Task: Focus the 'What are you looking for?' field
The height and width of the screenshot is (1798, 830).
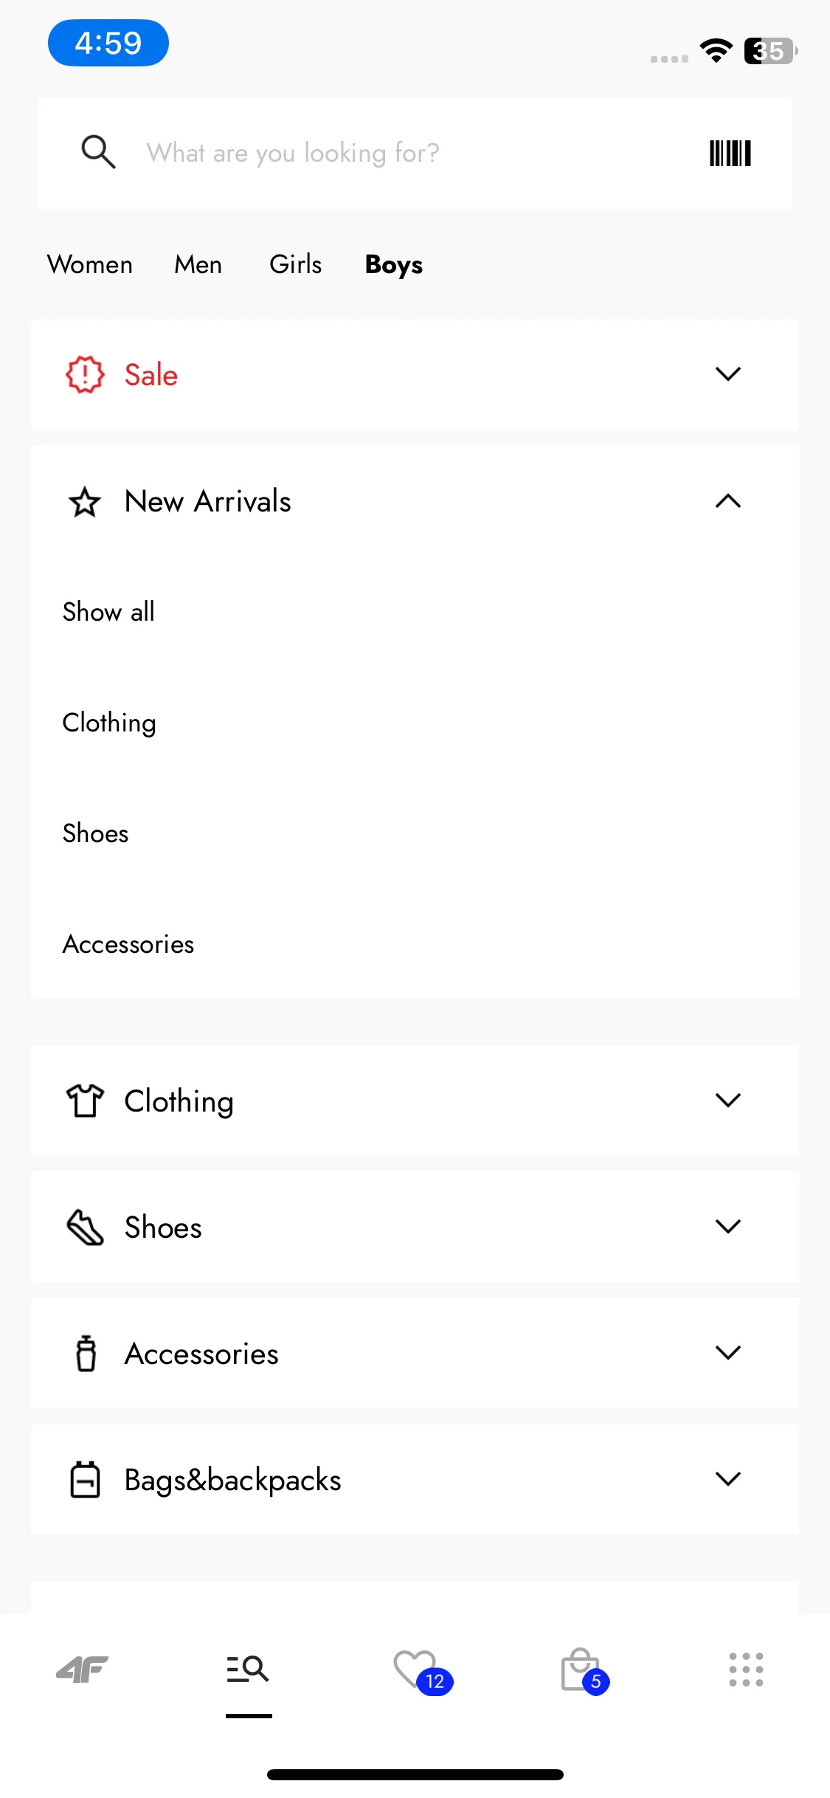Action: 415,153
